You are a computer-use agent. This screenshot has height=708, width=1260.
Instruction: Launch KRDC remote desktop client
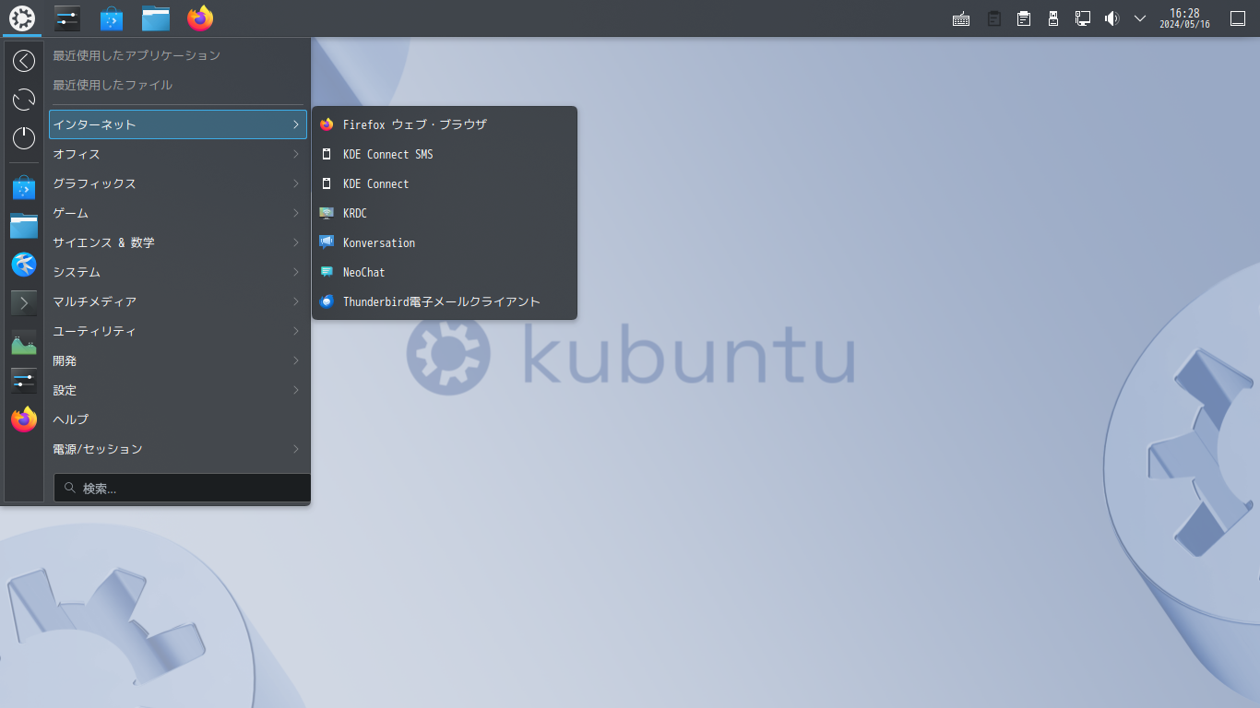coord(445,213)
